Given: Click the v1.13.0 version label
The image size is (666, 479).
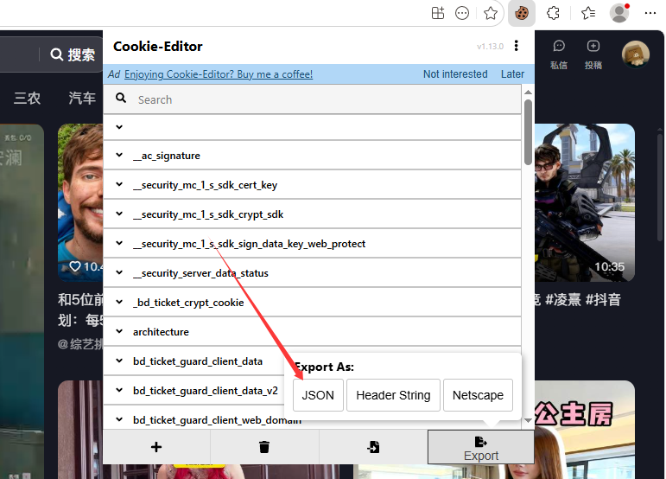Looking at the screenshot, I should pos(490,47).
